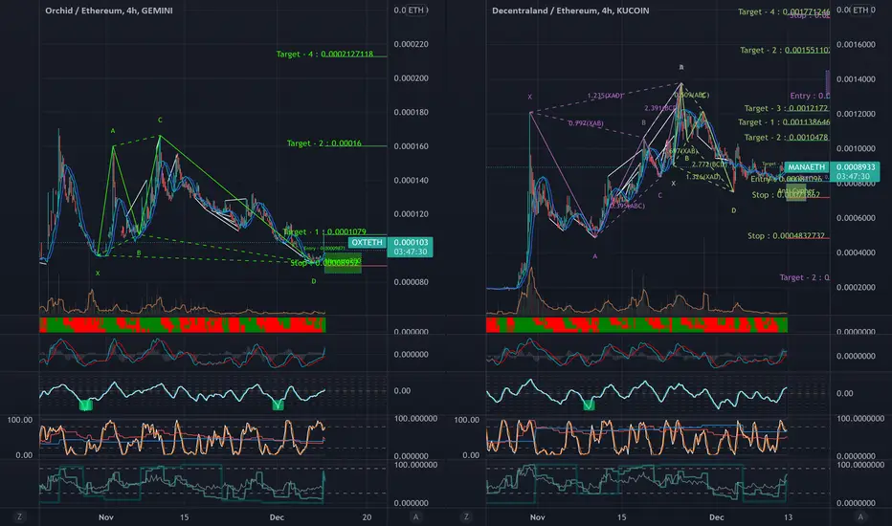Click the purple Target - 2 label near 0.0002000
Image resolution: width=892 pixels, height=526 pixels.
(x=804, y=277)
